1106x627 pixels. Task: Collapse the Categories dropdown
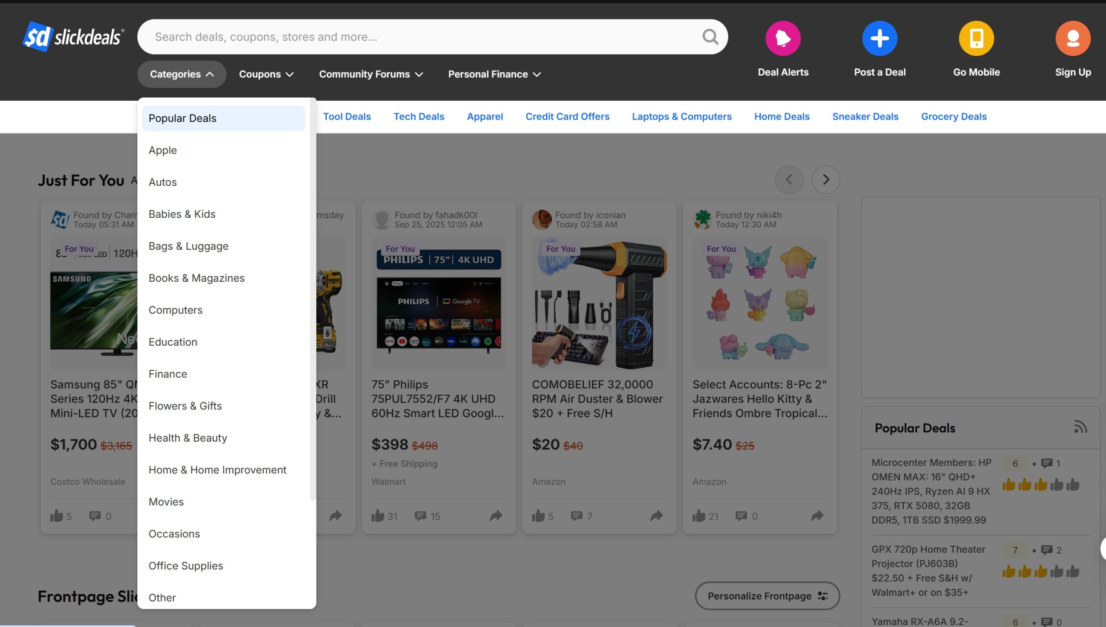pos(181,74)
